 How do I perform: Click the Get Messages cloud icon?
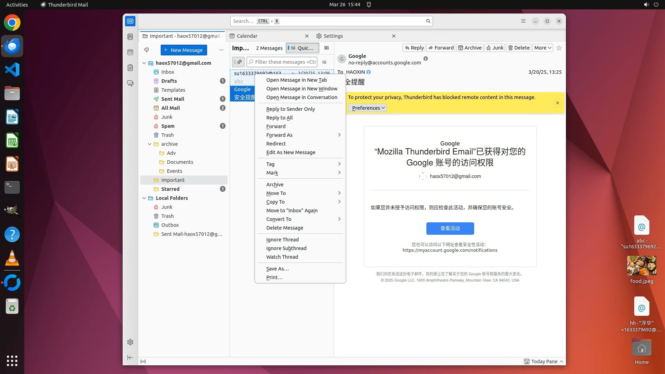coord(147,50)
